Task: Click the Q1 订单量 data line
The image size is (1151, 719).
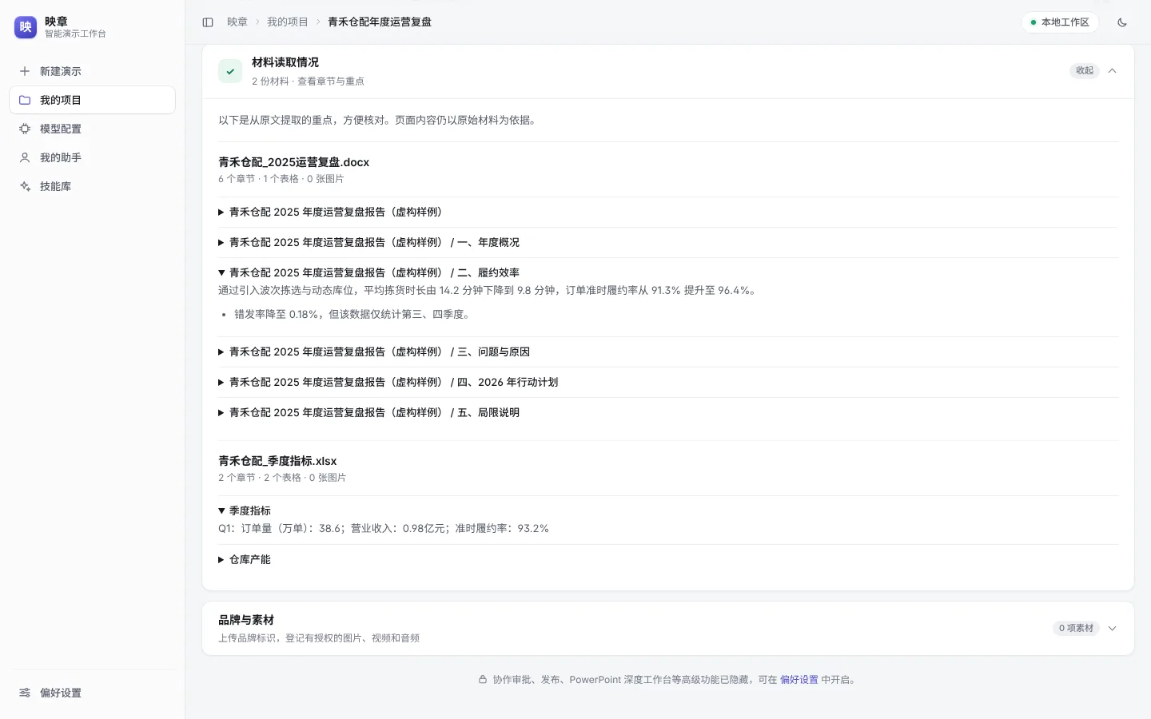Action: click(384, 528)
